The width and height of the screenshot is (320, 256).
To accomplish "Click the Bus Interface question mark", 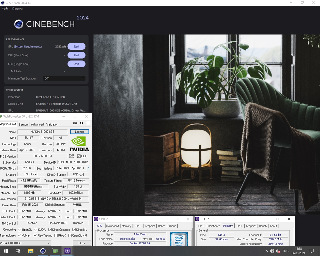I will click(88, 168).
